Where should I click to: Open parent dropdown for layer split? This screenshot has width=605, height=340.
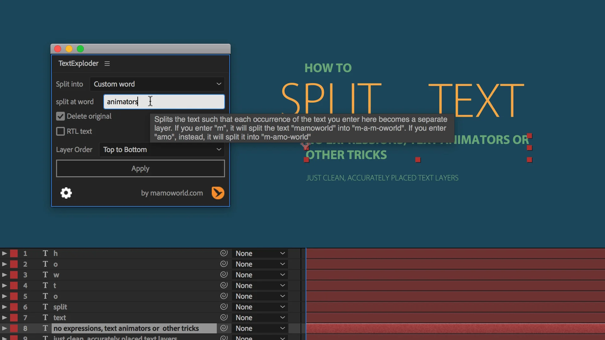(260, 307)
